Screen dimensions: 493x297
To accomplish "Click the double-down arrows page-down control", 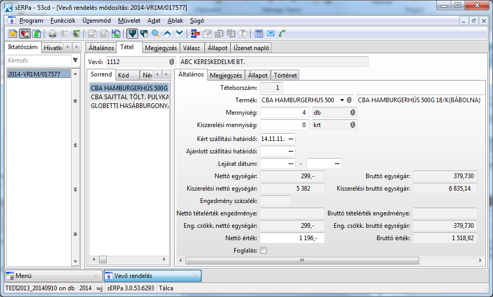I will pos(75,189).
